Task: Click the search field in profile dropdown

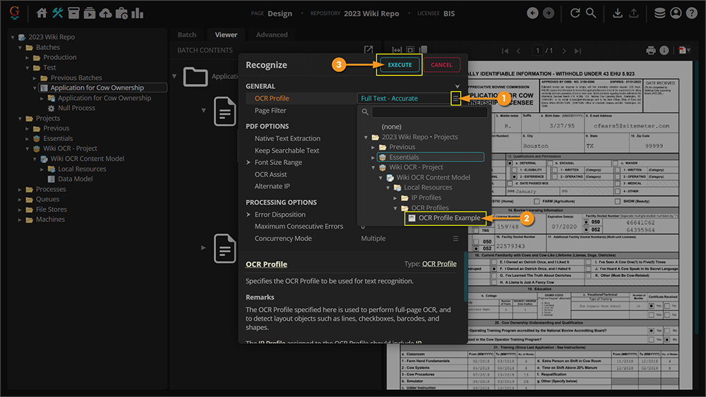Action: coord(429,112)
